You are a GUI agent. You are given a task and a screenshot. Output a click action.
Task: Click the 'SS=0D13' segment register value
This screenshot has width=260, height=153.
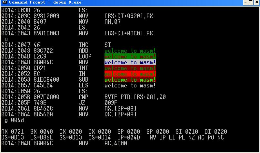click(71, 138)
